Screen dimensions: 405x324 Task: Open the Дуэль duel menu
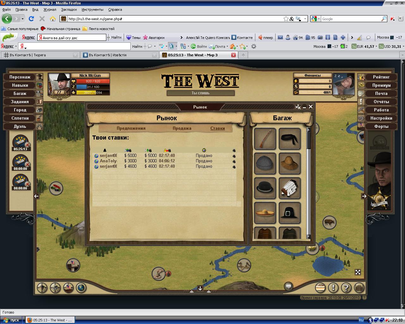(x=20, y=126)
